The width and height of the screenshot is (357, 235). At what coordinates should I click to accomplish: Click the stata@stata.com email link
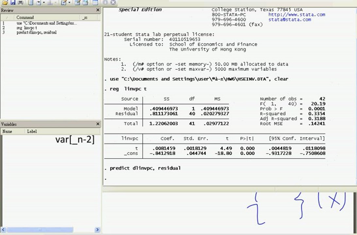point(290,20)
